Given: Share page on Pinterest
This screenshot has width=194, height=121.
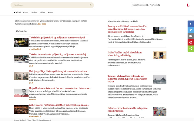Looking at the screenshot, I should coord(191,42).
